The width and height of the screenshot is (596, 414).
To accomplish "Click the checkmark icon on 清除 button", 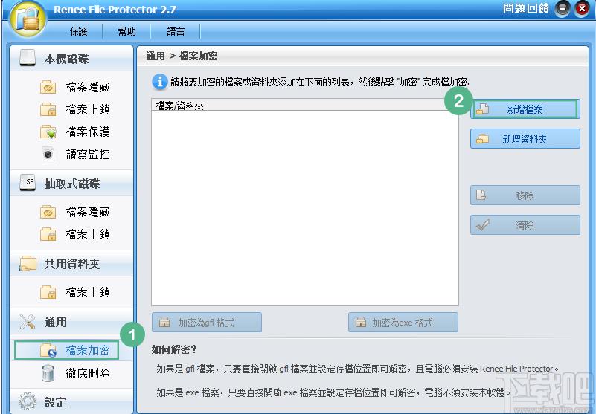I will (482, 225).
